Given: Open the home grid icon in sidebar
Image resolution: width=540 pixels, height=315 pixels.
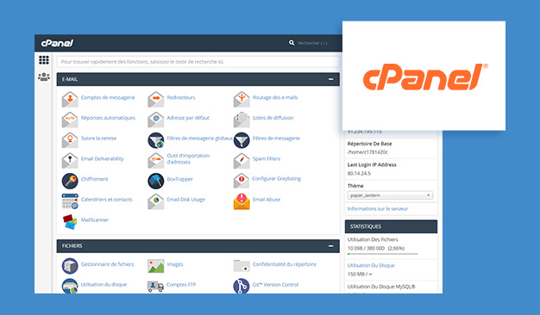Looking at the screenshot, I should click(44, 60).
